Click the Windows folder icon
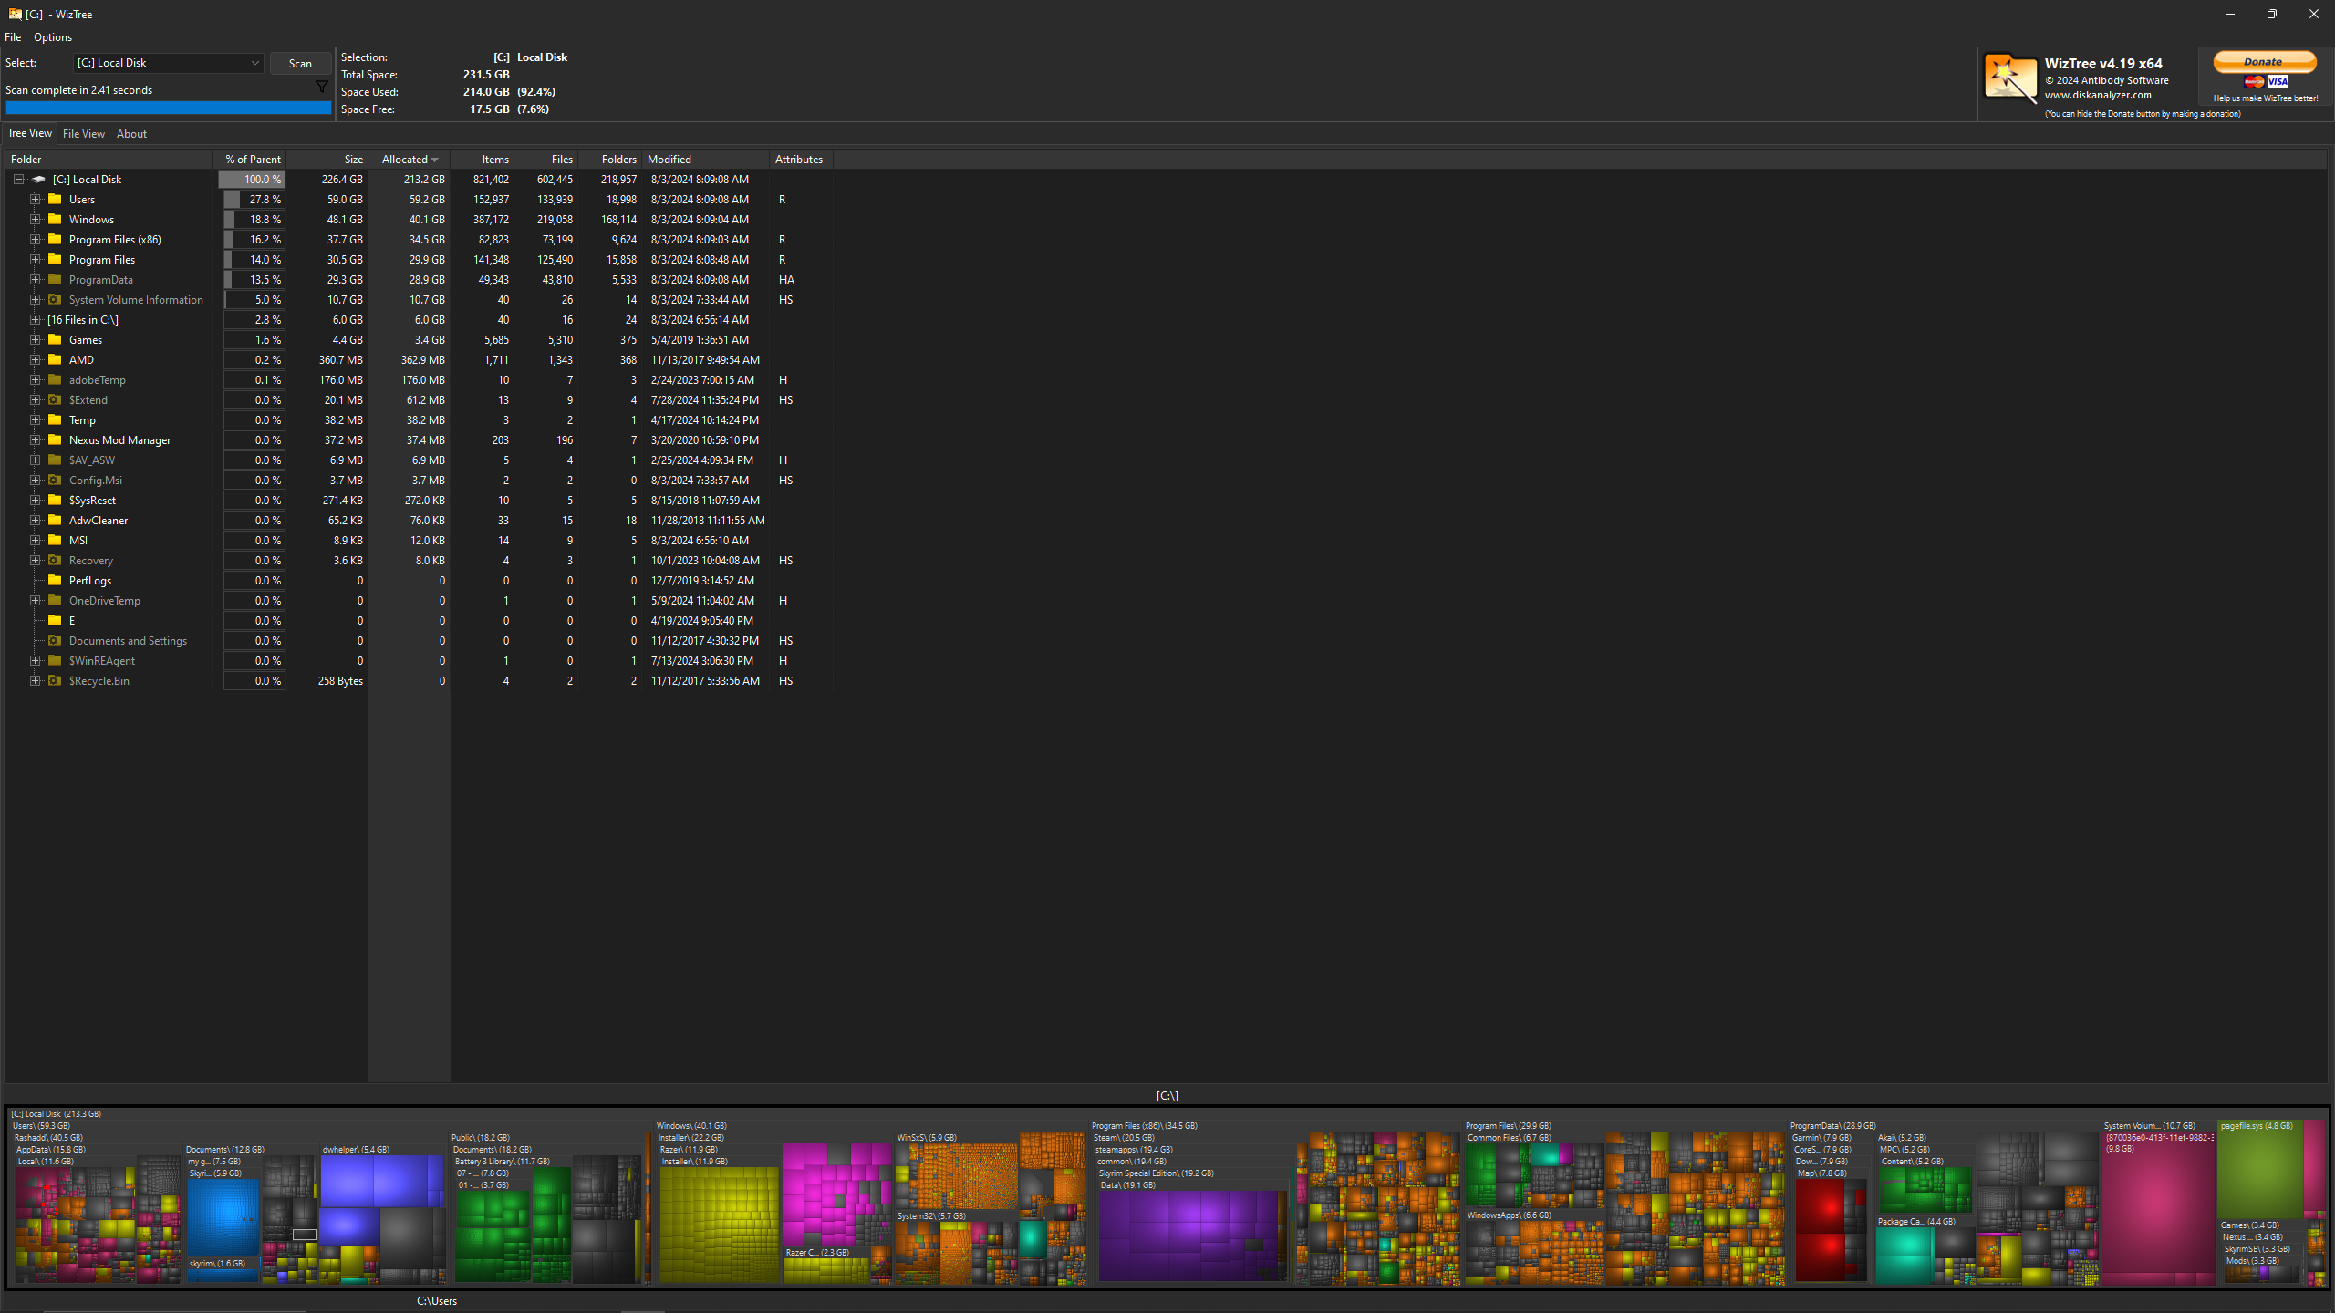This screenshot has width=2335, height=1313. point(55,219)
